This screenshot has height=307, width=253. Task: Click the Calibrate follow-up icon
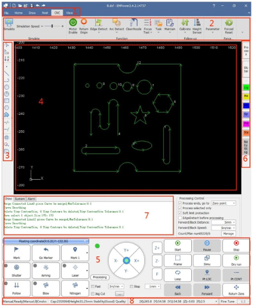click(x=185, y=23)
